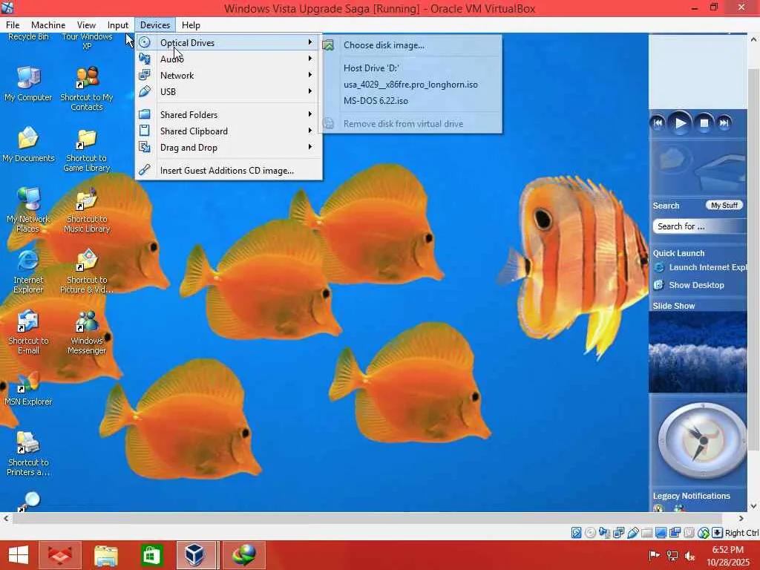Select the Shortcut to Printers icon
The width and height of the screenshot is (760, 570).
[x=28, y=453]
